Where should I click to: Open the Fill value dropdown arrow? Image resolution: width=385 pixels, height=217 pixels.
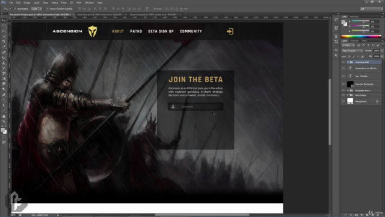382,57
